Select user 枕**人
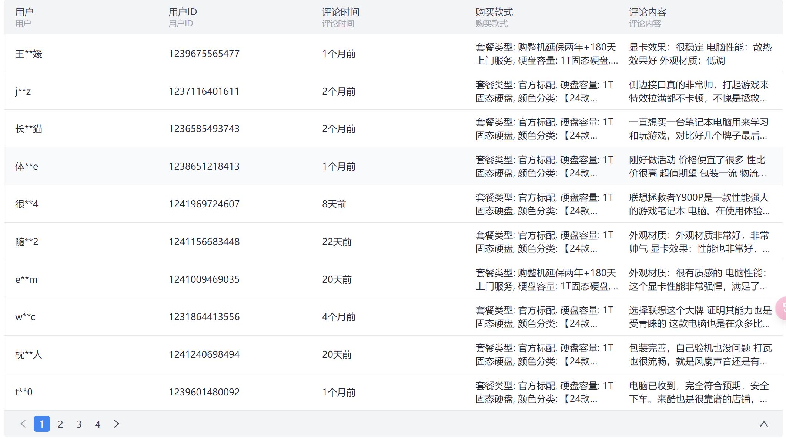Viewport: 786px width, 438px height. pos(29,354)
